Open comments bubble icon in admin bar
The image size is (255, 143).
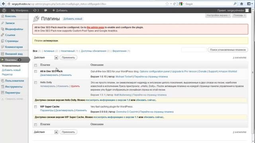point(45,10)
